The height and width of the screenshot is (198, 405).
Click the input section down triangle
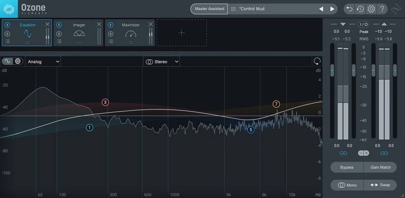point(343,24)
